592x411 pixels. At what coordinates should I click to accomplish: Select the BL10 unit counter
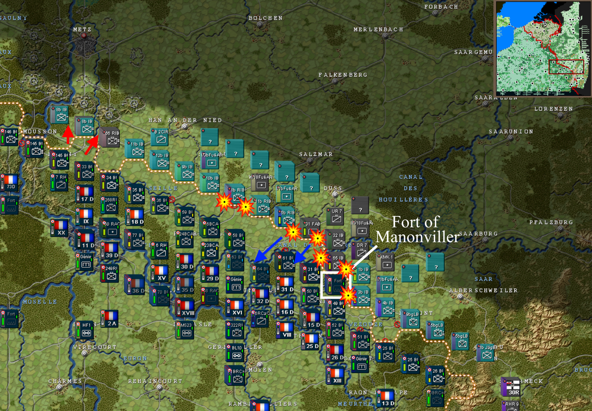coord(234,352)
